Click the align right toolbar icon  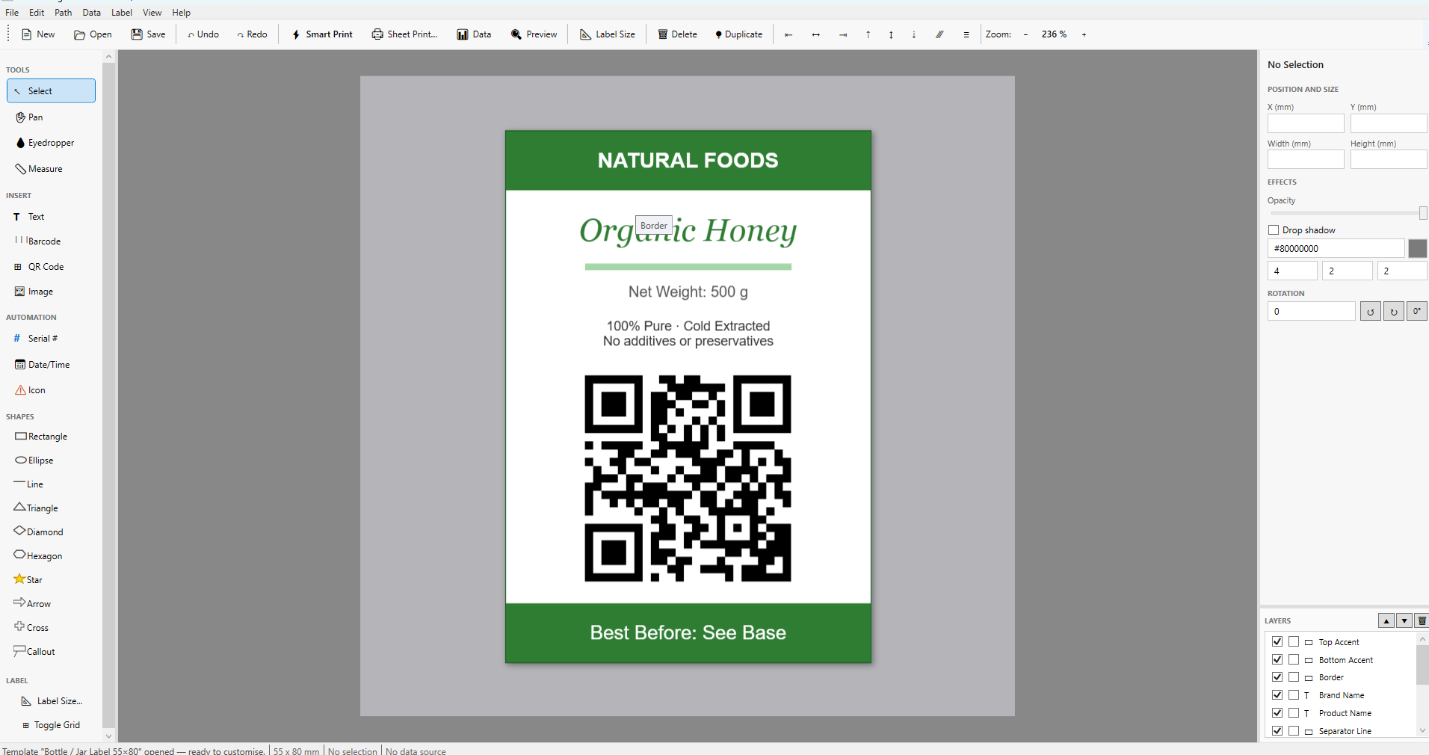tap(842, 34)
